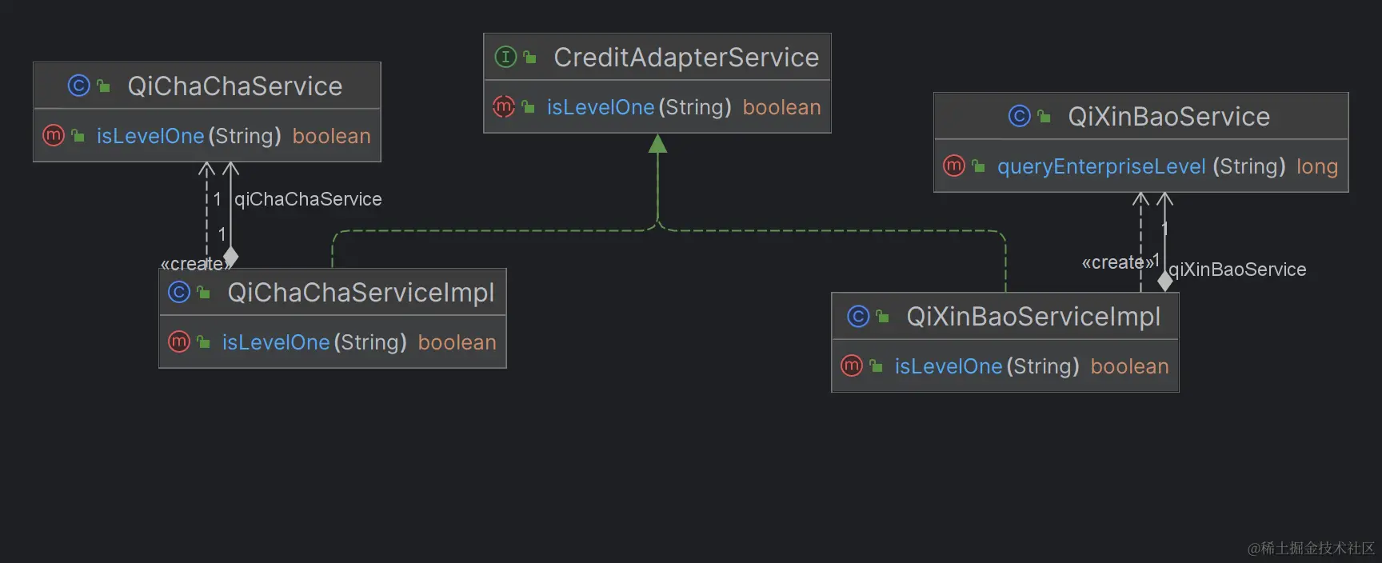The width and height of the screenshot is (1382, 563).
Task: Click isLevelOne method in CreditAdapterService
Action: click(600, 107)
